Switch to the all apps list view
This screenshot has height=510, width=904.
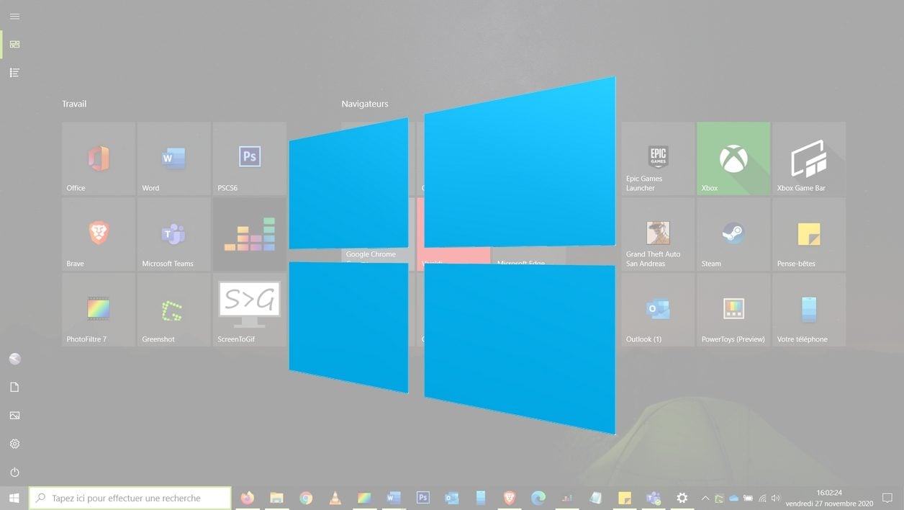point(14,73)
